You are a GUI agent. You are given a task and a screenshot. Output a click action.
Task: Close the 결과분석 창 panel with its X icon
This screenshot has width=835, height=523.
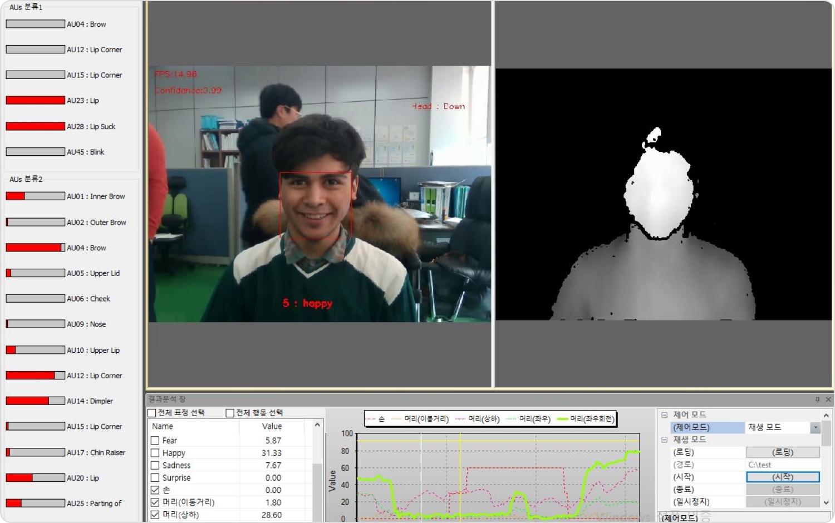[828, 399]
